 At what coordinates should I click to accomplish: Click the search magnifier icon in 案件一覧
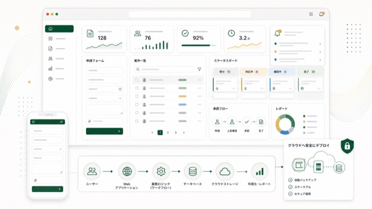pyautogui.click(x=138, y=69)
